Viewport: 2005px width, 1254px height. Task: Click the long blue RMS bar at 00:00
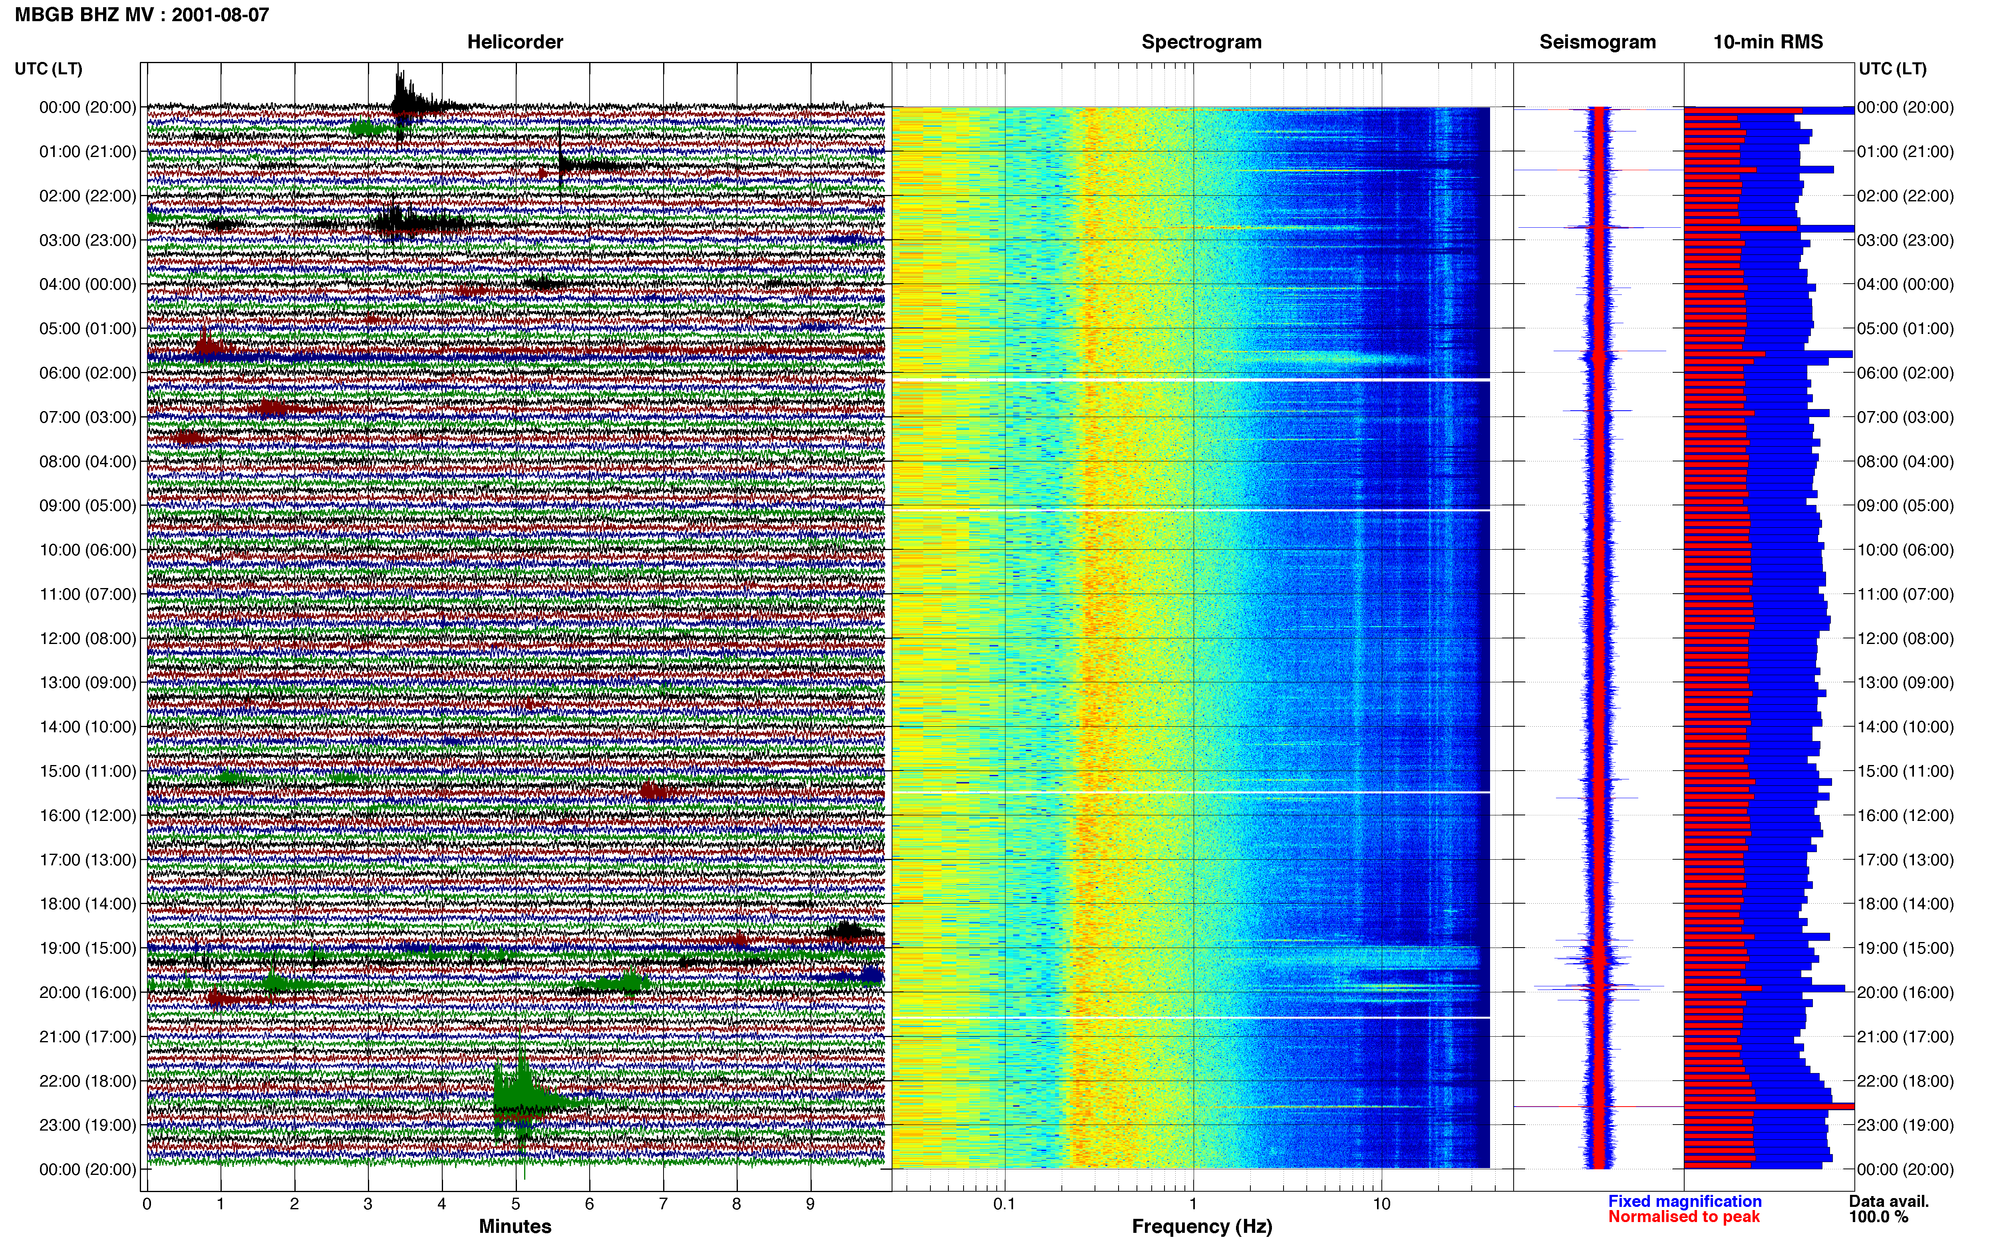pyautogui.click(x=1769, y=110)
